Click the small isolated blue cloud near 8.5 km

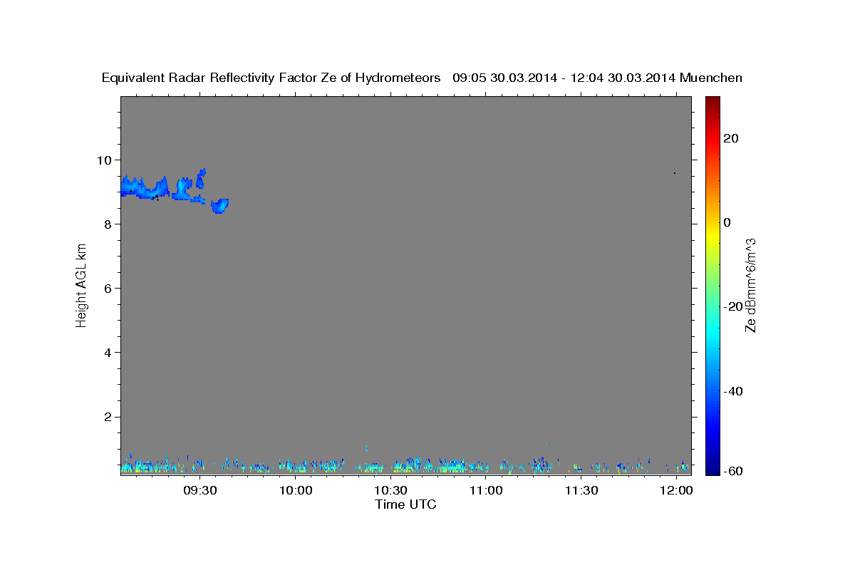pyautogui.click(x=220, y=206)
